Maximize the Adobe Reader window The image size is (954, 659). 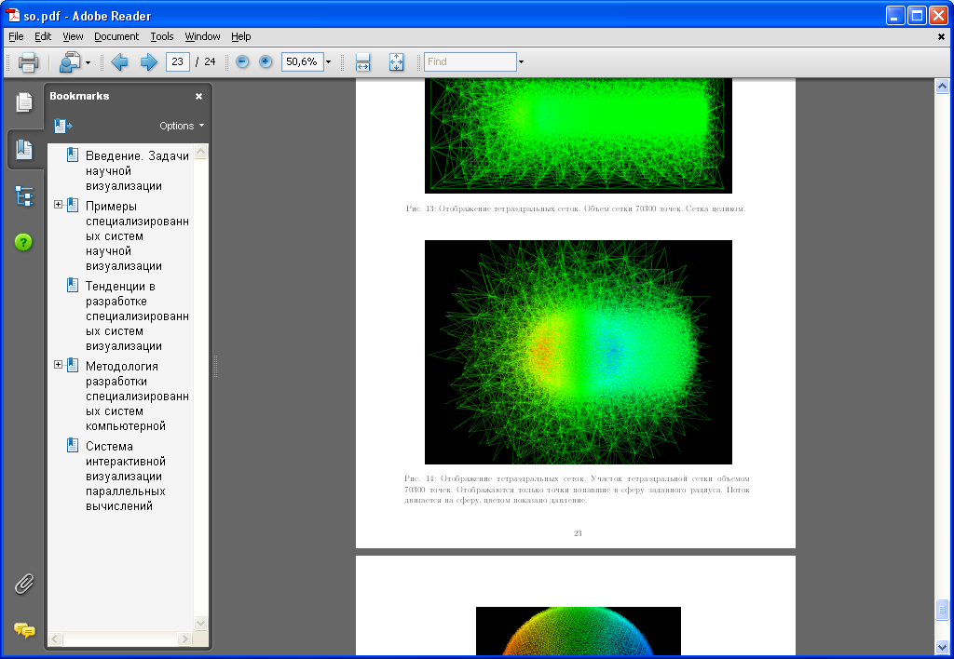(917, 15)
